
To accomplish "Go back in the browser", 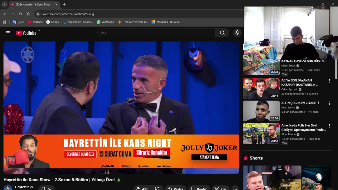I will pyautogui.click(x=5, y=14).
